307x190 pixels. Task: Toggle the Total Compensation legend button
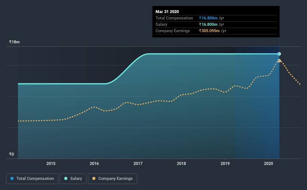[32, 179]
